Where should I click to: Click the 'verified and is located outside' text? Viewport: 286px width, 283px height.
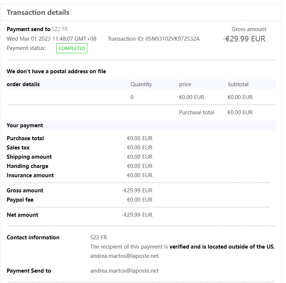[222, 247]
